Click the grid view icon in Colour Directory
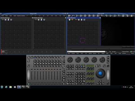The height and width of the screenshot is (101, 135). [x=79, y=20]
